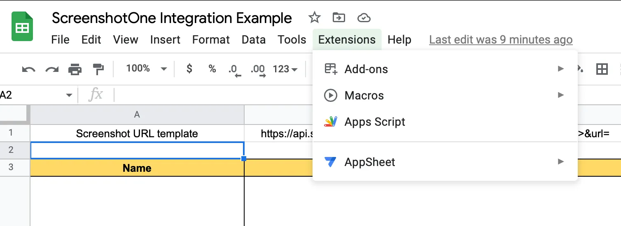The width and height of the screenshot is (621, 226).
Task: Open the Data menu
Action: point(254,40)
